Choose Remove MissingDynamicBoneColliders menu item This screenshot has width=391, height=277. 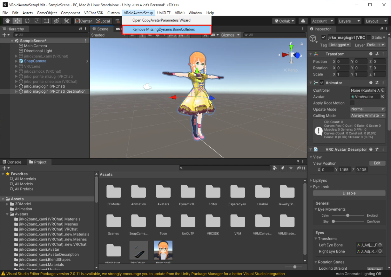[x=166, y=29]
